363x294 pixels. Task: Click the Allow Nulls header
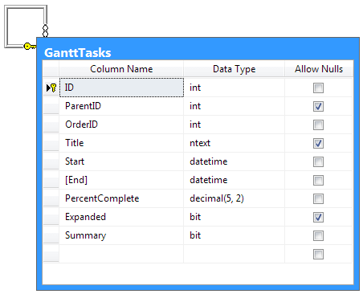coord(319,69)
